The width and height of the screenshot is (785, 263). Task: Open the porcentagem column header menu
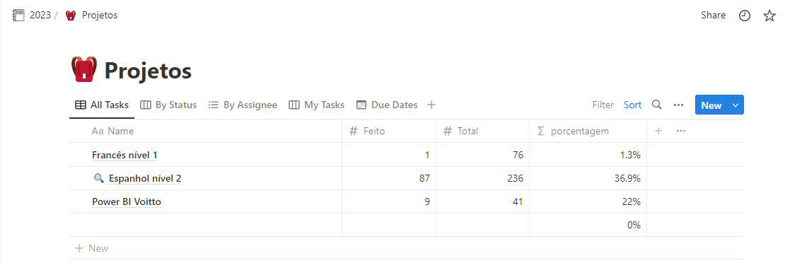[x=588, y=131]
